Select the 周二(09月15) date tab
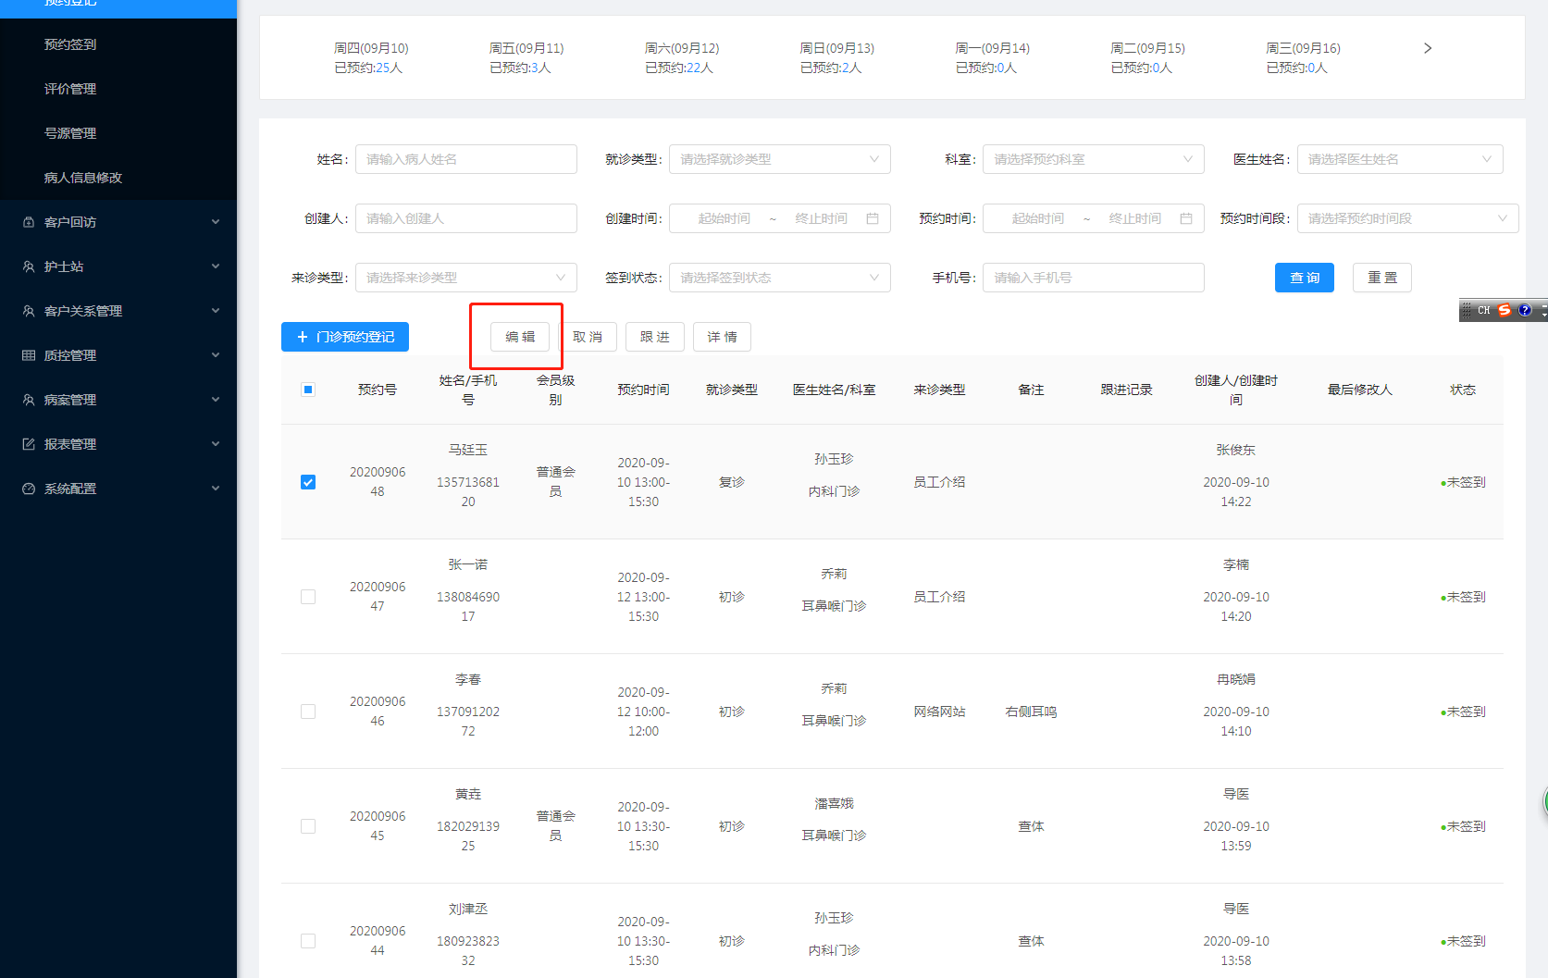 [1148, 57]
